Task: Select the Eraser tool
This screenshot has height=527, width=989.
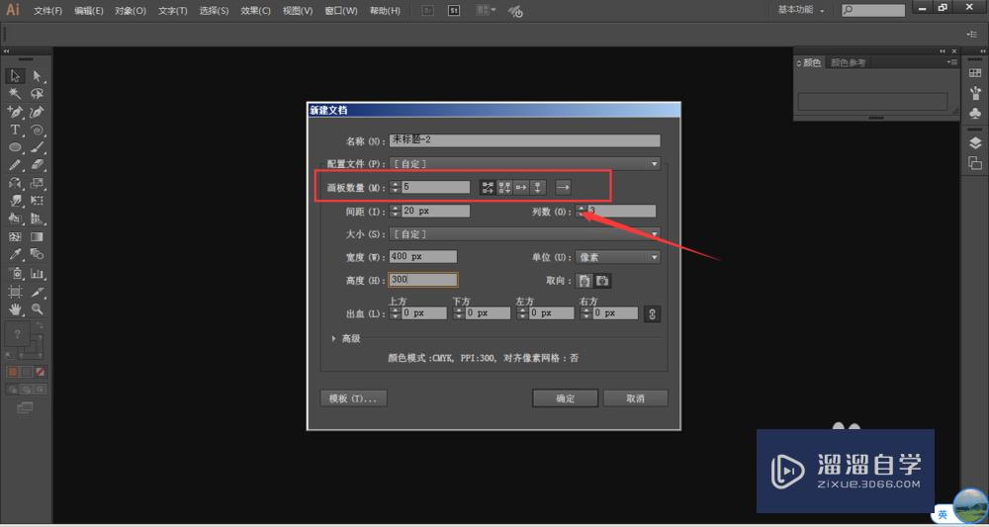Action: [38, 165]
